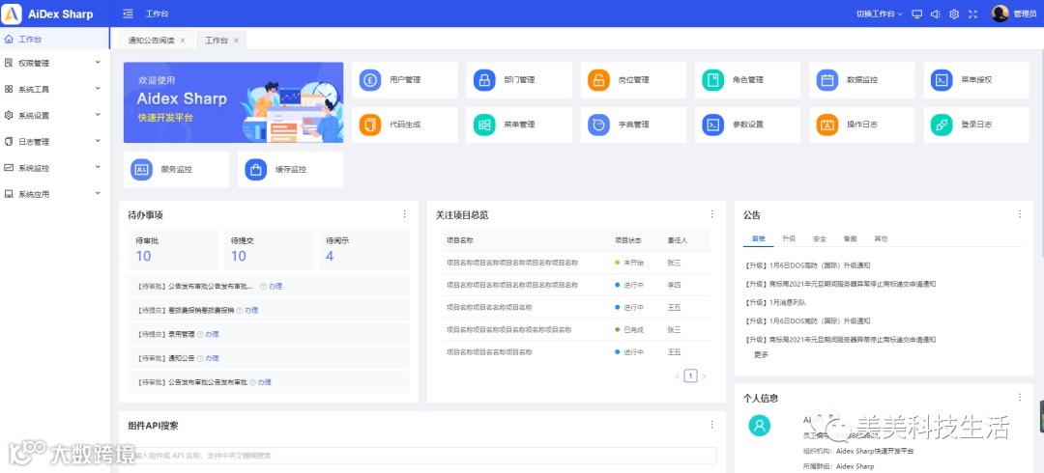Click 办理 for 录用管理 item
Image resolution: width=1044 pixels, height=473 pixels.
pos(212,335)
